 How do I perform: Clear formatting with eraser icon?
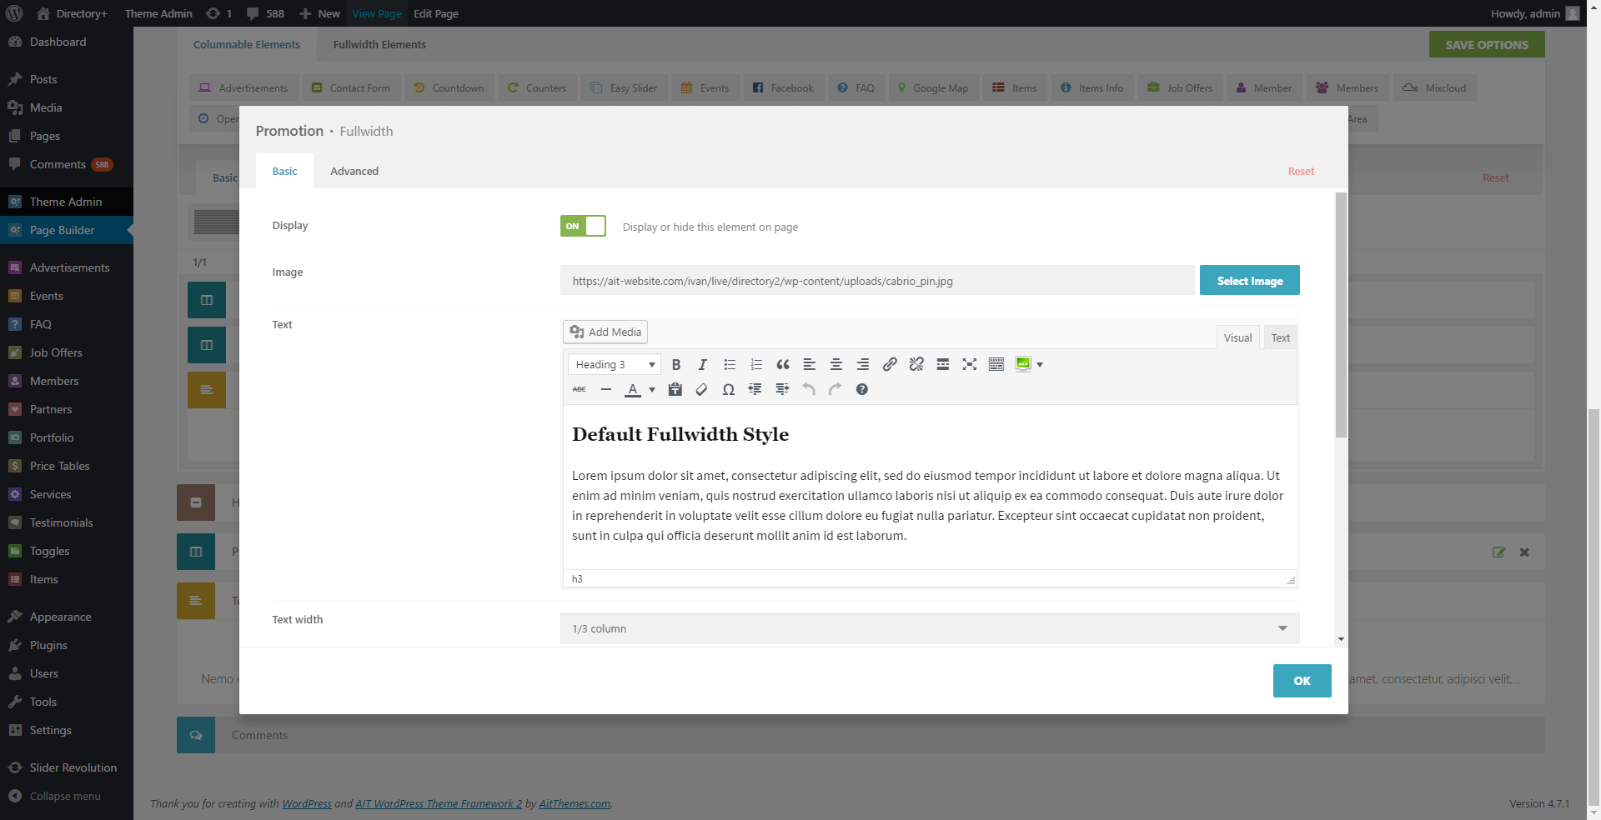[x=702, y=389]
